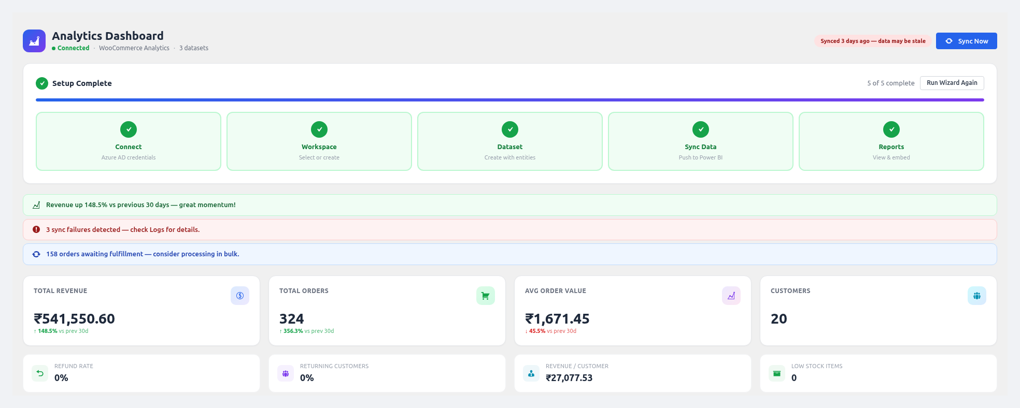Click the ₹541,550.60 total revenue value
Viewport: 1020px width, 408px height.
click(x=75, y=319)
